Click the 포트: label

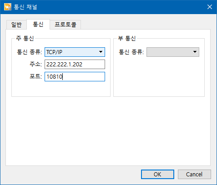35,76
